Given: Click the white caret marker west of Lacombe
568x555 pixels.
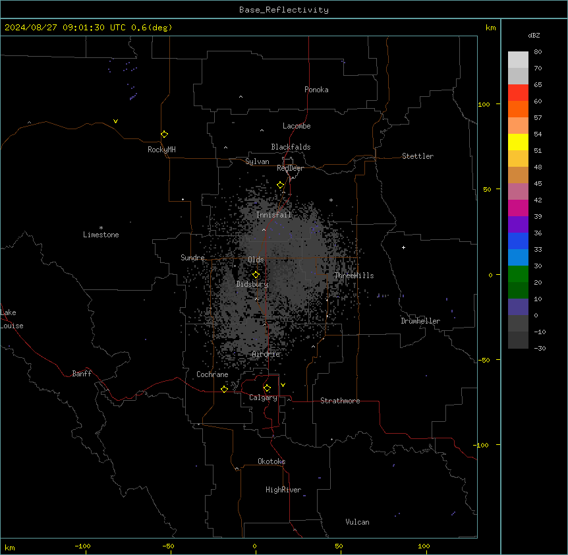Looking at the screenshot, I should point(262,131).
